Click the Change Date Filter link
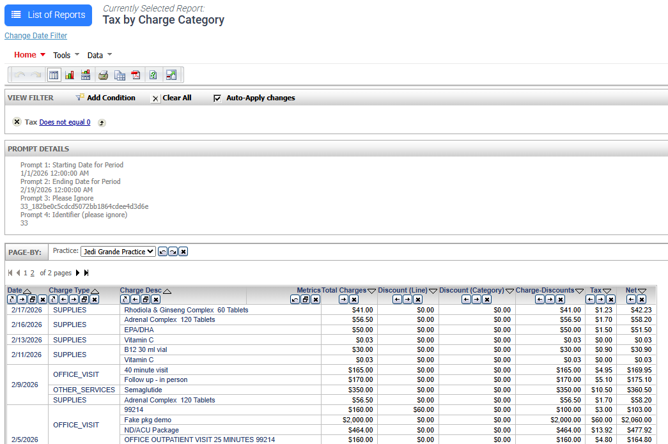 click(x=36, y=36)
